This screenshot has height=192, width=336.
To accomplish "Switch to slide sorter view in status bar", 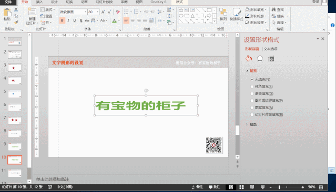I will point(241,187).
